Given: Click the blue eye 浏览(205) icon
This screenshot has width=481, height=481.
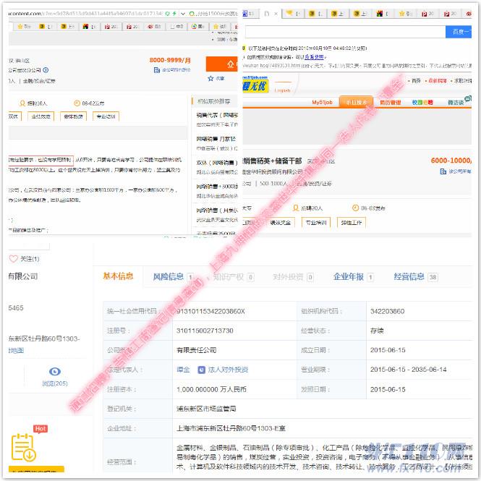Looking at the screenshot, I should tap(54, 372).
